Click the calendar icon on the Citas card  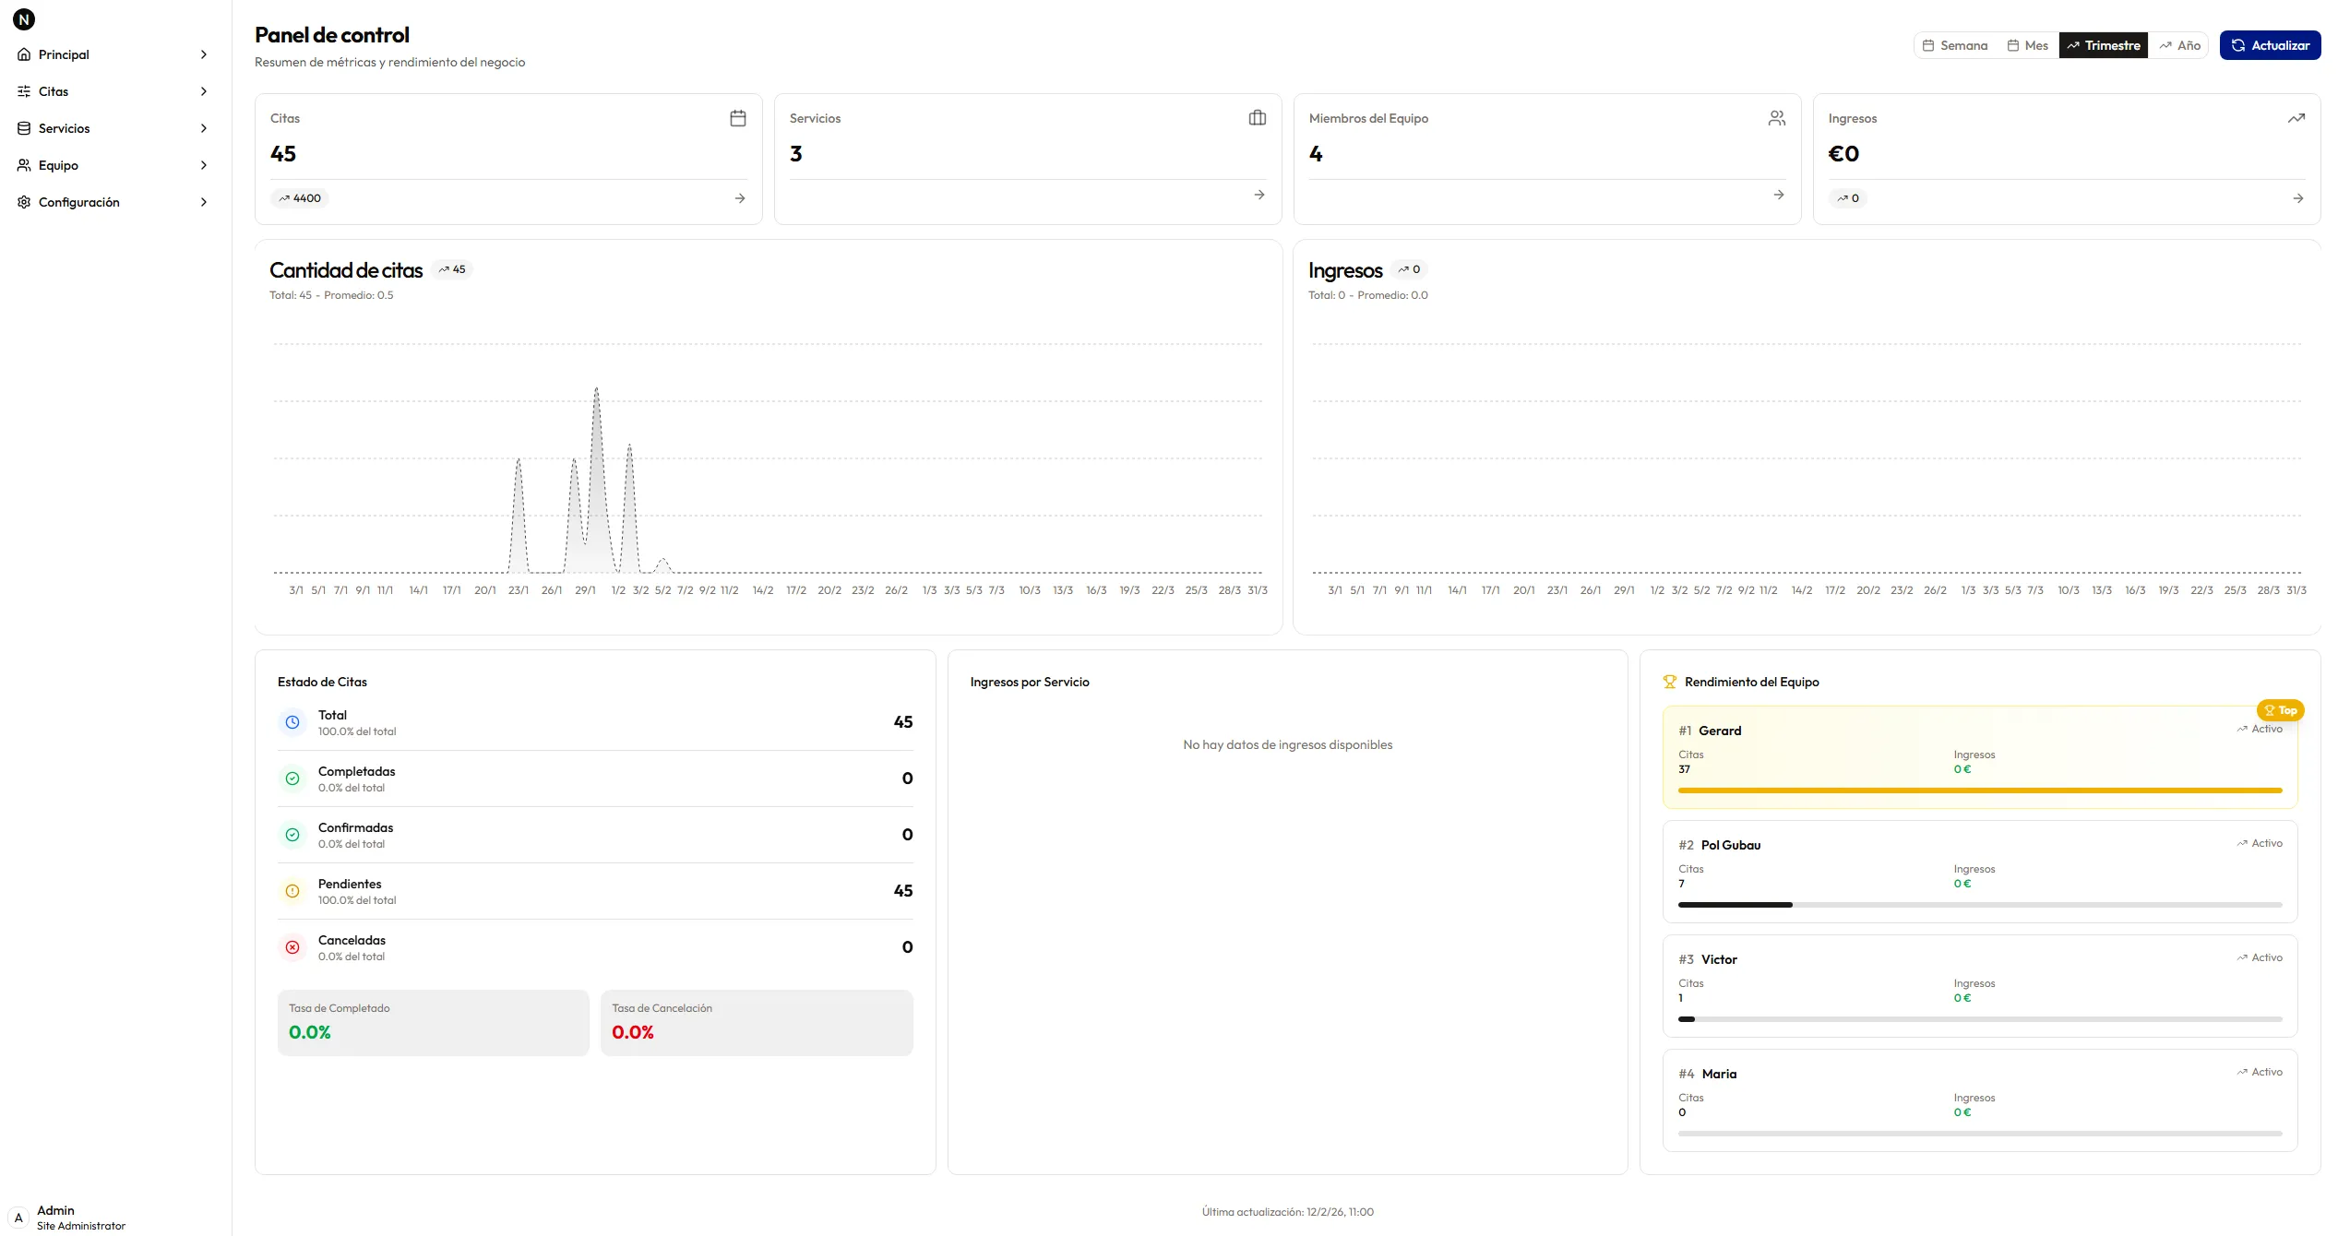[x=737, y=117]
